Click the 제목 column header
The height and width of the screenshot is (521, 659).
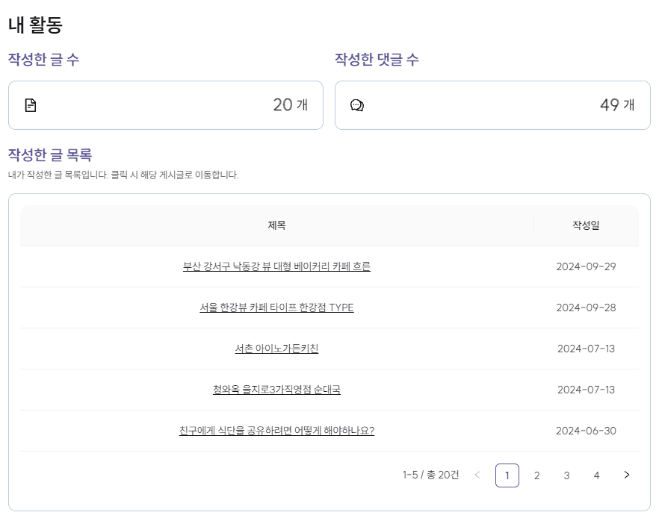coord(276,225)
